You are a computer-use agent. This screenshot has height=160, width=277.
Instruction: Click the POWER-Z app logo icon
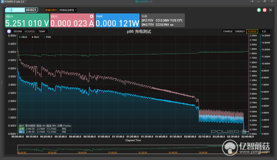click(2, 2)
